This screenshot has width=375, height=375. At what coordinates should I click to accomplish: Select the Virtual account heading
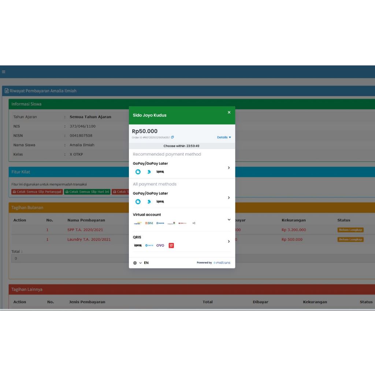[147, 215]
